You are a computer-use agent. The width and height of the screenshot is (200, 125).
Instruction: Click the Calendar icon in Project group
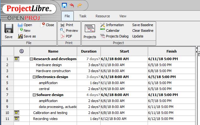(103, 31)
